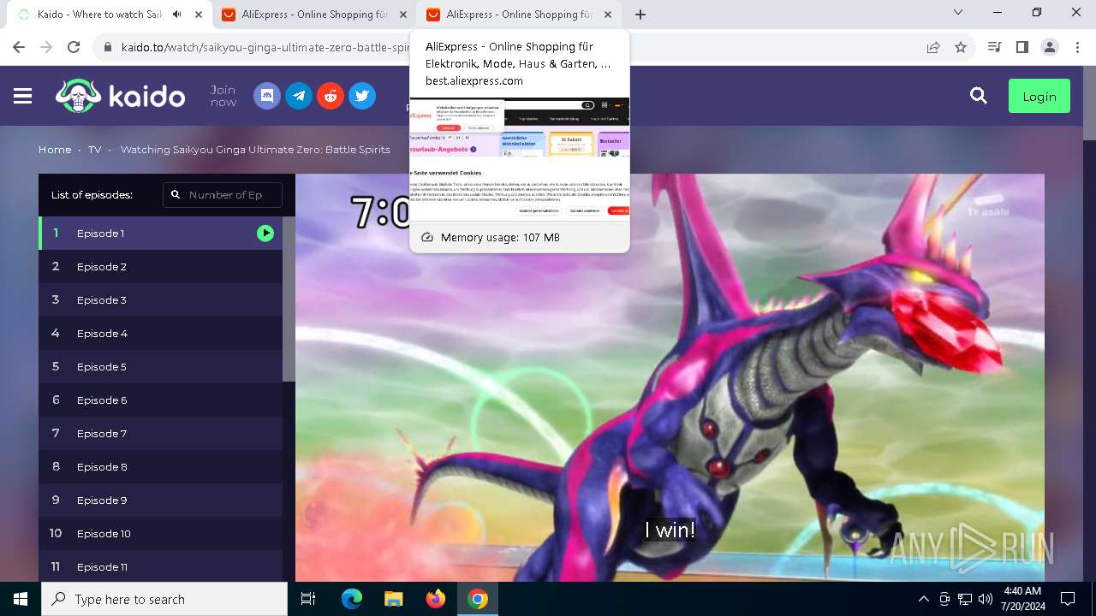Open Chrome three-dot menu

tap(1077, 47)
